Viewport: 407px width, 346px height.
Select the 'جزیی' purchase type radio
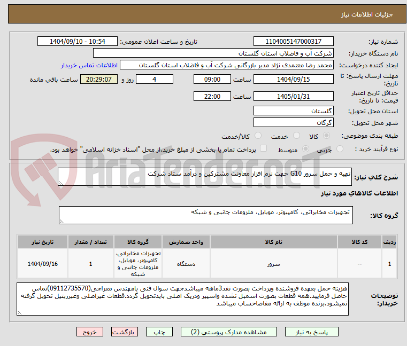340,149
